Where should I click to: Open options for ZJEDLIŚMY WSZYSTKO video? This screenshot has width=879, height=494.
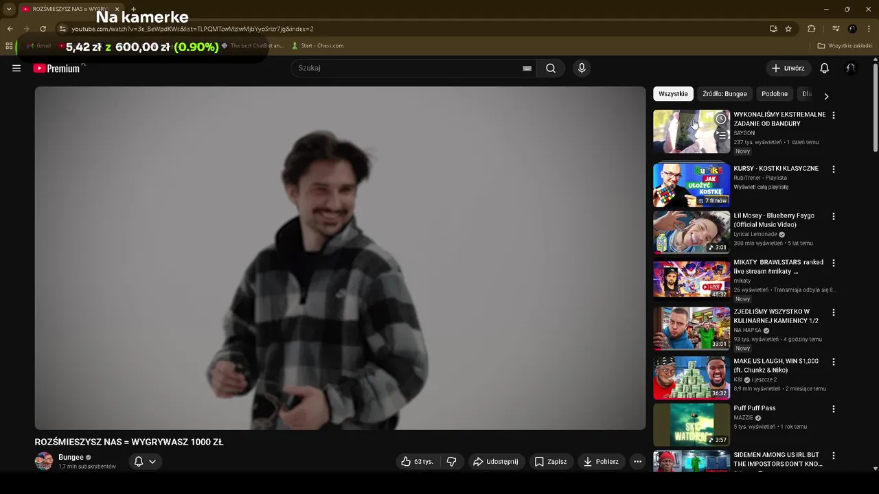[834, 312]
